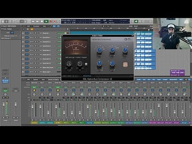Open mixer Options menu

[x=36, y=80]
